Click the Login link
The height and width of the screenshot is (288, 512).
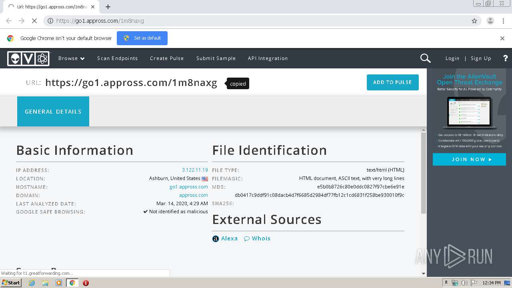(452, 58)
